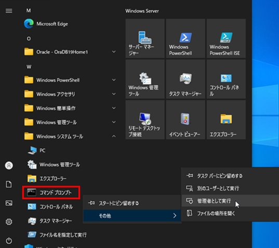Viewport: 279px width, 248px height.
Task: Expand Oracle - OraDB19Home1 folder chevron
Action: click(x=114, y=52)
